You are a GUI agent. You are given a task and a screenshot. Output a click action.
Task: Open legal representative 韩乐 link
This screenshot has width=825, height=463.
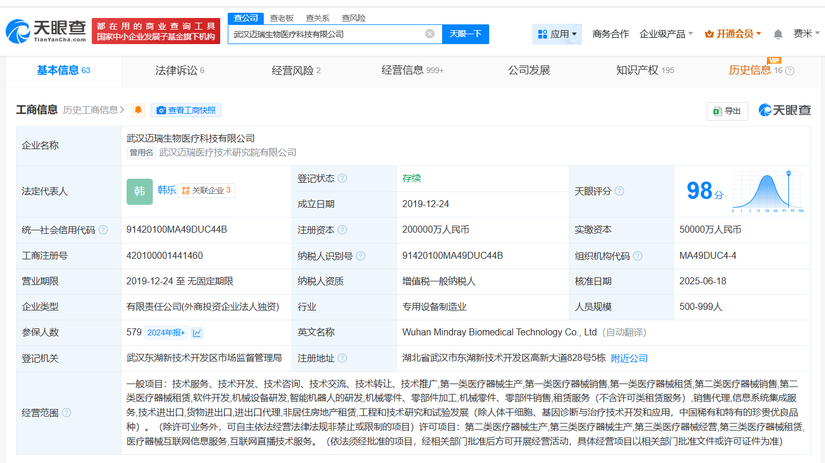coord(167,190)
